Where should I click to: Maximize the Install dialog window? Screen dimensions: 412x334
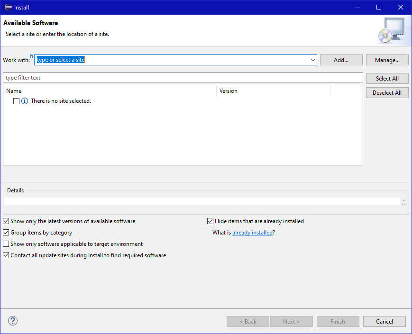point(379,7)
